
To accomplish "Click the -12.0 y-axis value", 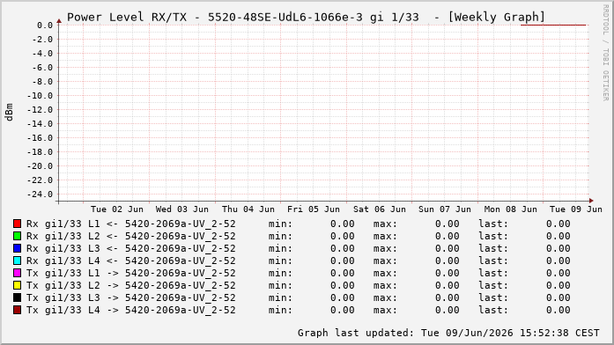I will (40, 110).
